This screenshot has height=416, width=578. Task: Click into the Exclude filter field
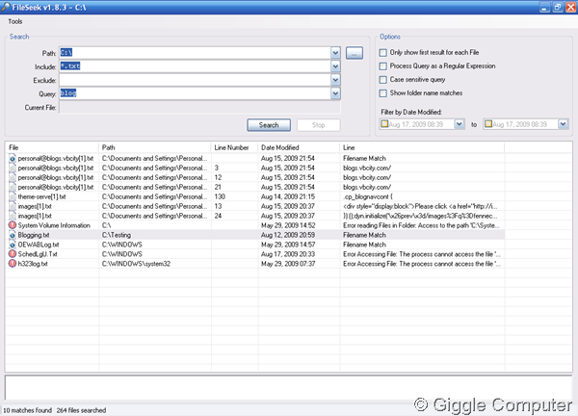pos(195,80)
